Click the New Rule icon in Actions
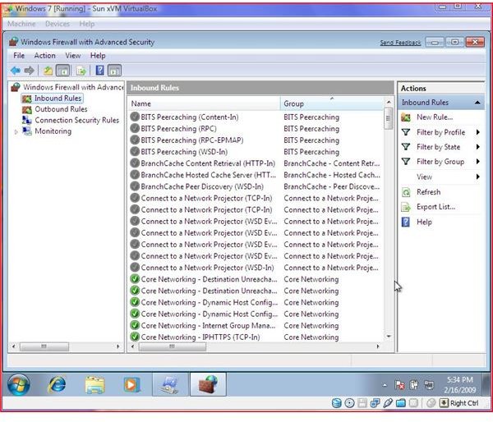493x422 pixels. (406, 117)
